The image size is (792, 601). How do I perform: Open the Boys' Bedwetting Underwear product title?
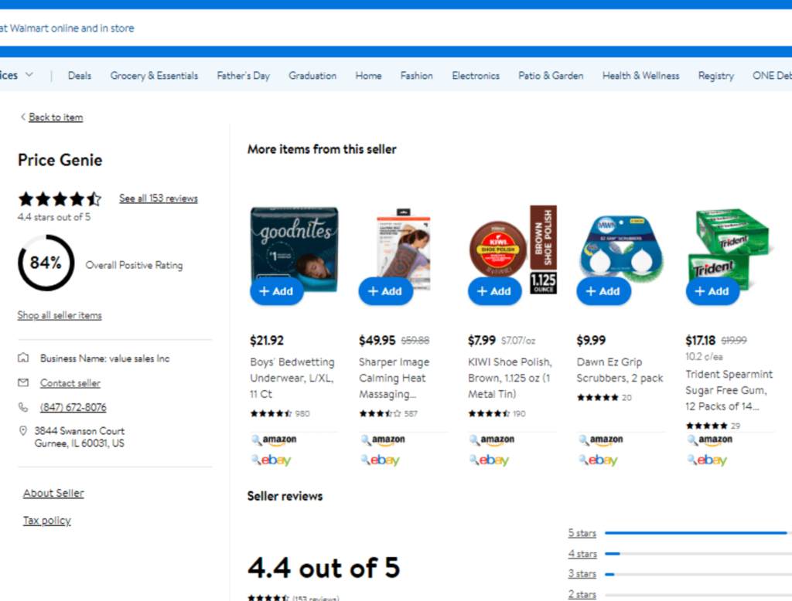(292, 378)
